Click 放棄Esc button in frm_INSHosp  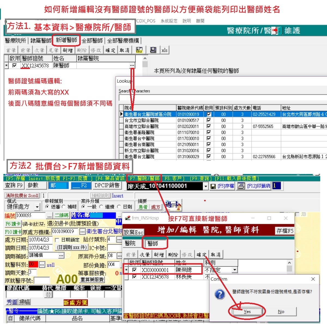(133, 232)
